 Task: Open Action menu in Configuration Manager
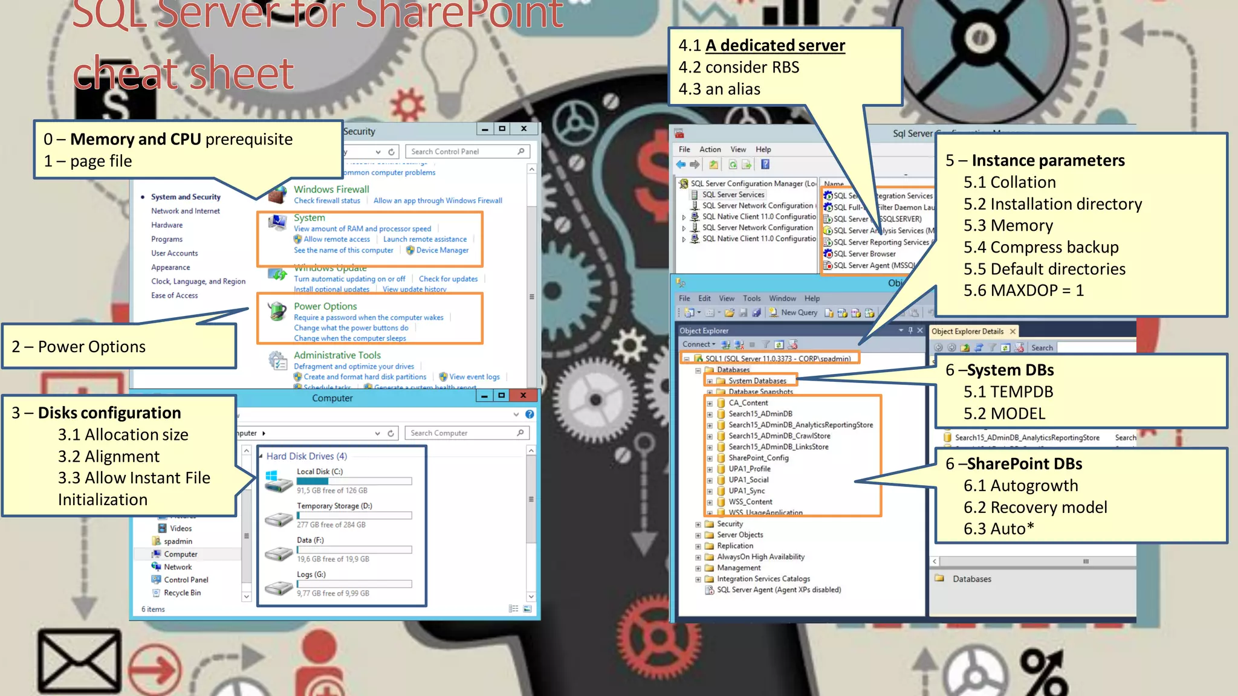710,149
